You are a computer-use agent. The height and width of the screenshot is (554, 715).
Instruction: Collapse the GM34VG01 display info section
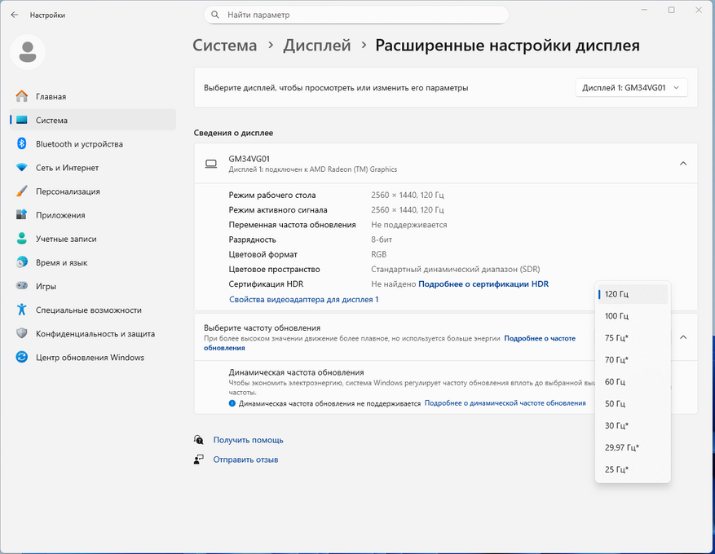pyautogui.click(x=682, y=164)
